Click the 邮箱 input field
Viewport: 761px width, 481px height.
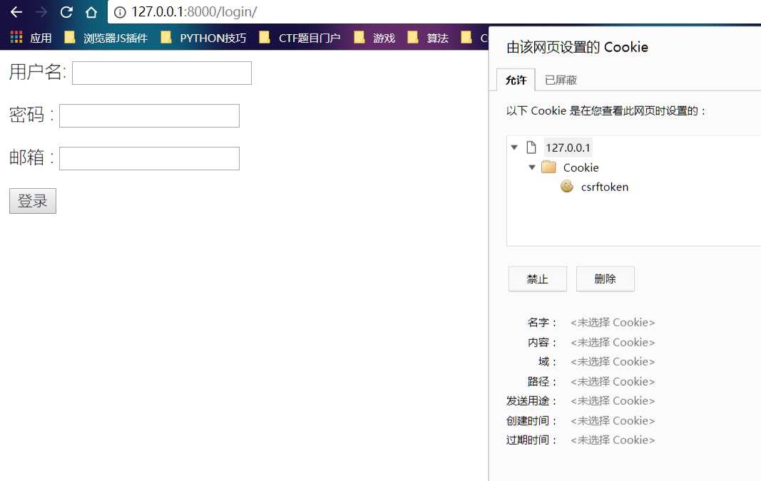pyautogui.click(x=148, y=158)
